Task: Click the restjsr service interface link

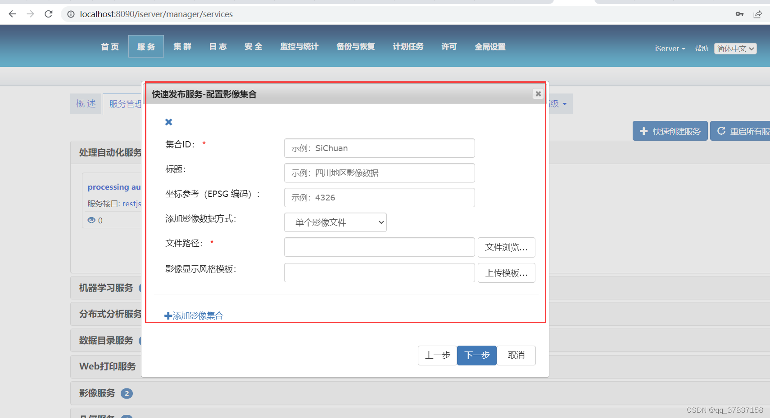Action: pyautogui.click(x=132, y=204)
